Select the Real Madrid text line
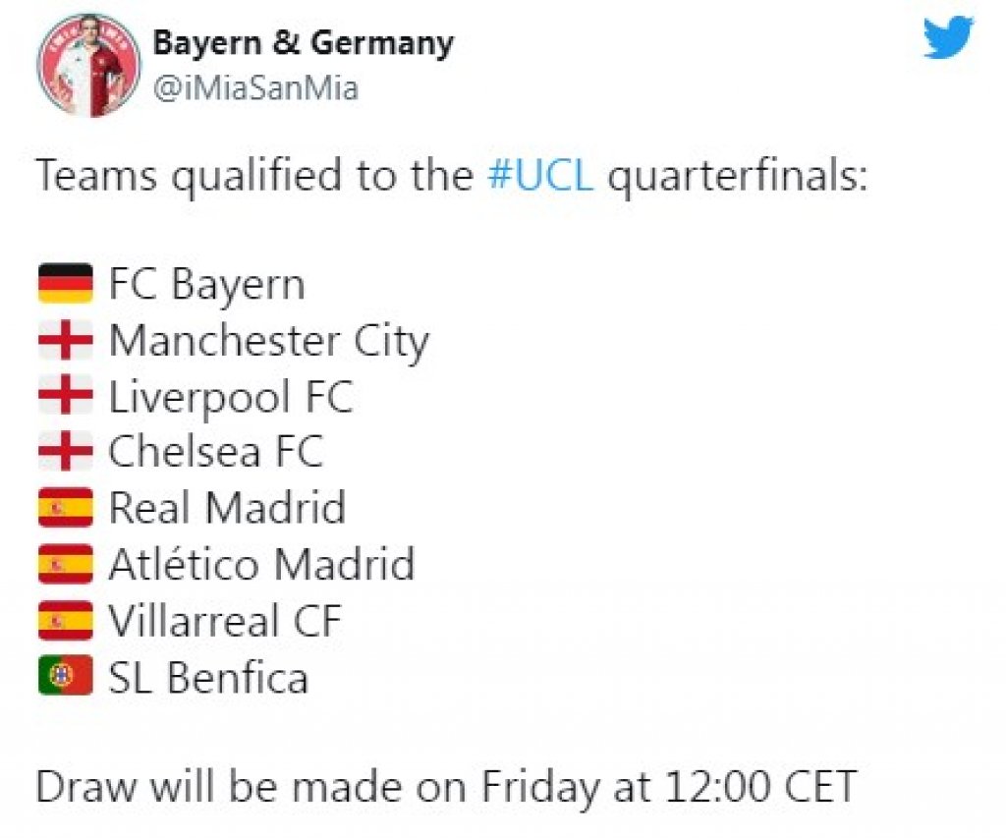This screenshot has height=838, width=1006. [227, 508]
